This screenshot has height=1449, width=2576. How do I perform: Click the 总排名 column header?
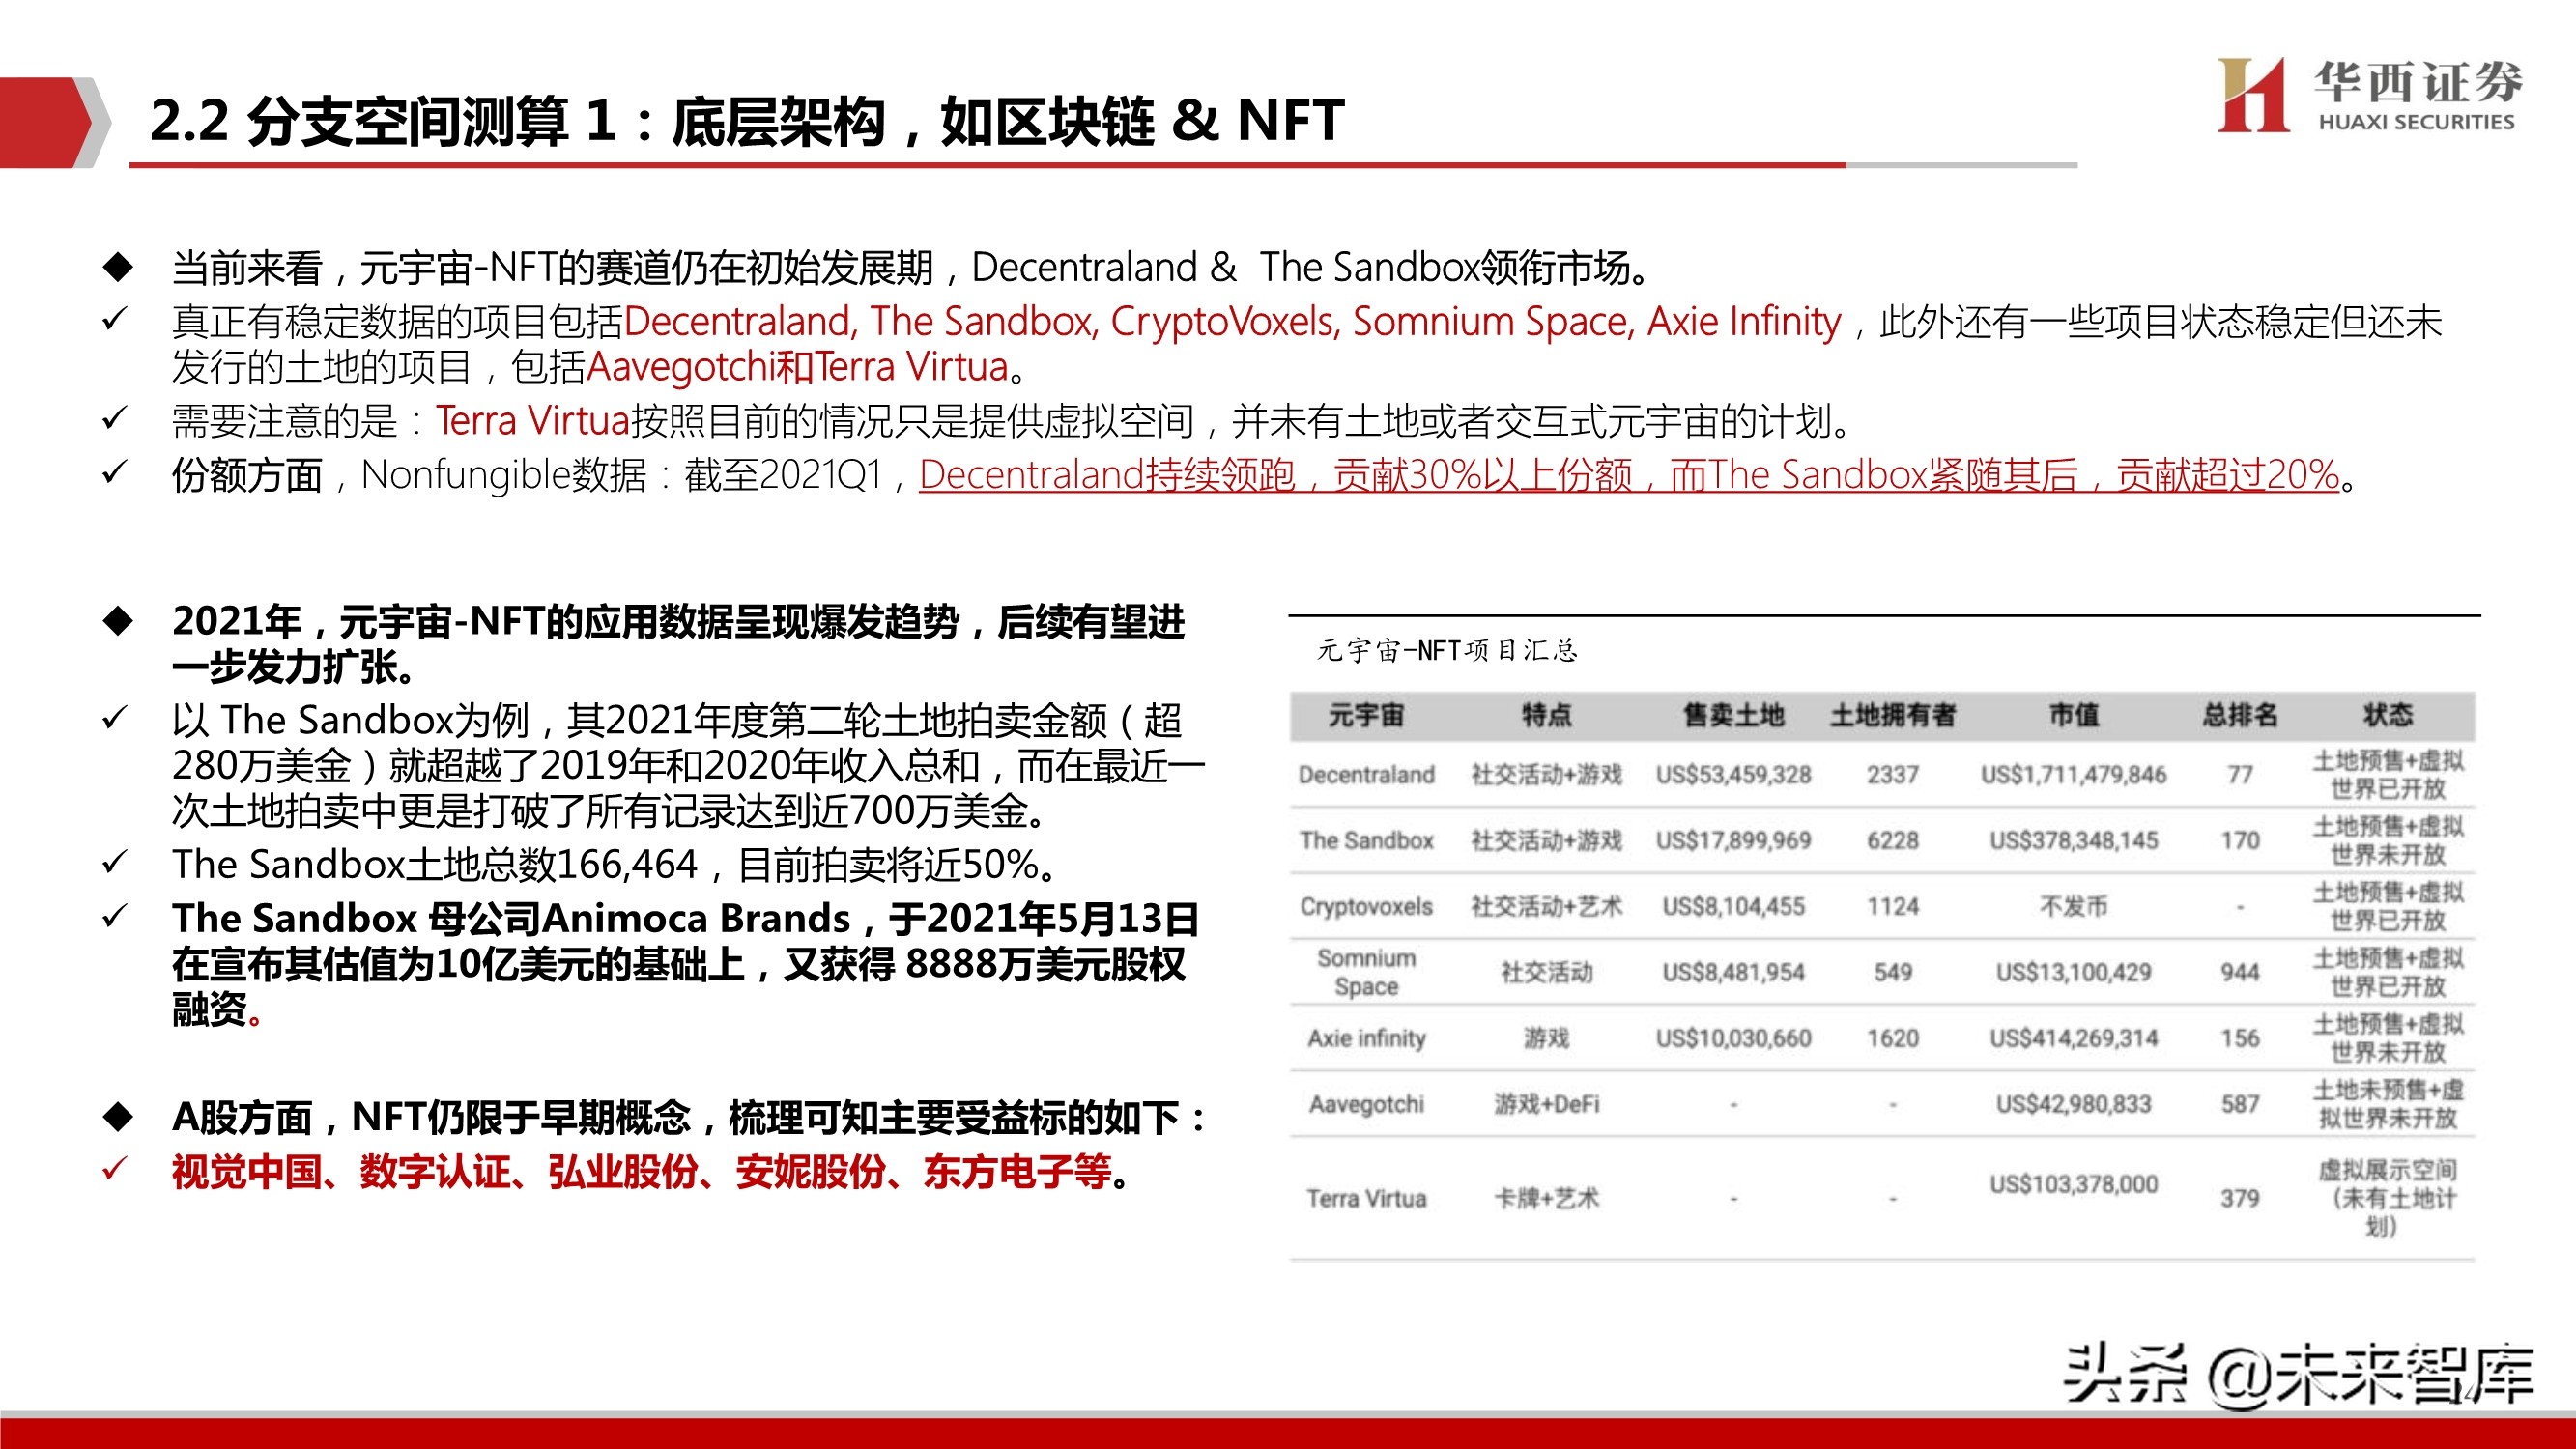(2239, 715)
